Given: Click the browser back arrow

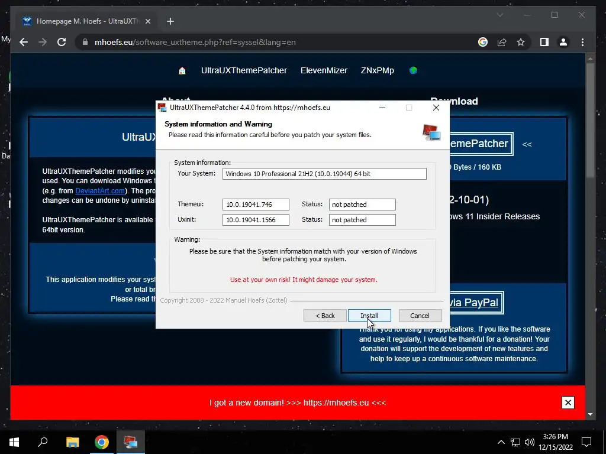Looking at the screenshot, I should pos(24,42).
